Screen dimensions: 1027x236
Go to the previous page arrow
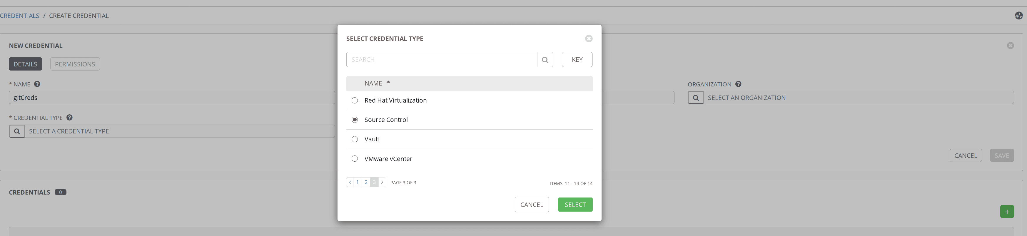350,182
